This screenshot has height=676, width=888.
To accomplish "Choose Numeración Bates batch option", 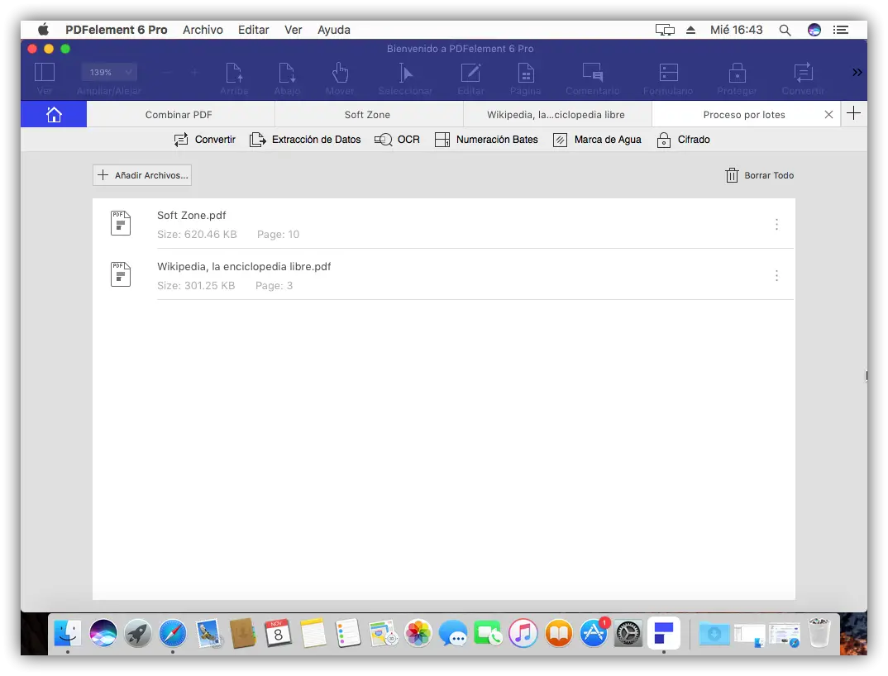I will [x=486, y=140].
